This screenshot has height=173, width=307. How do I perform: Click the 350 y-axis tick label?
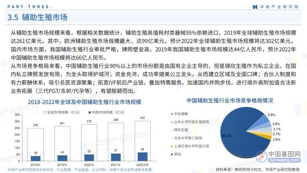pos(17,114)
